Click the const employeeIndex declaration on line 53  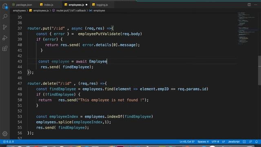pyautogui.click(x=57, y=116)
